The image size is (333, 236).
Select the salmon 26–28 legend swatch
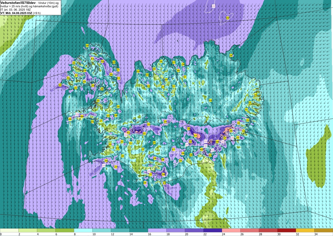(249, 230)
